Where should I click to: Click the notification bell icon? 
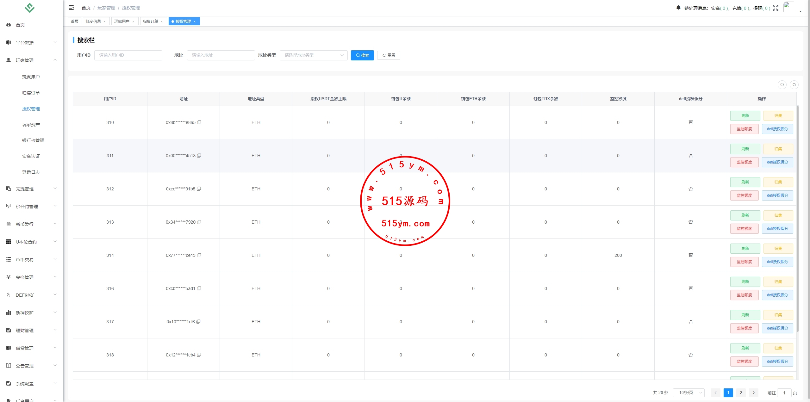point(678,8)
